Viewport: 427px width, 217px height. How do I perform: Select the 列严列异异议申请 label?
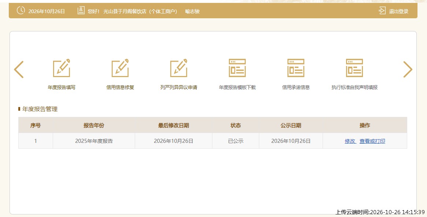[179, 87]
